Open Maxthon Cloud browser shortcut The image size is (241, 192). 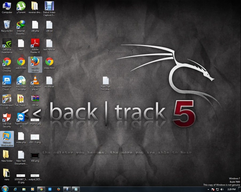pos(7,83)
